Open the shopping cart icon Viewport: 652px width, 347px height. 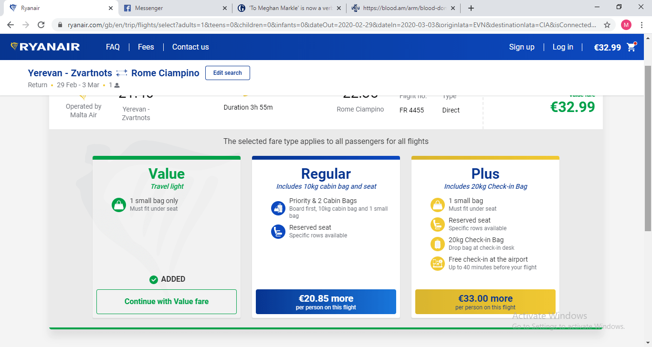[631, 47]
